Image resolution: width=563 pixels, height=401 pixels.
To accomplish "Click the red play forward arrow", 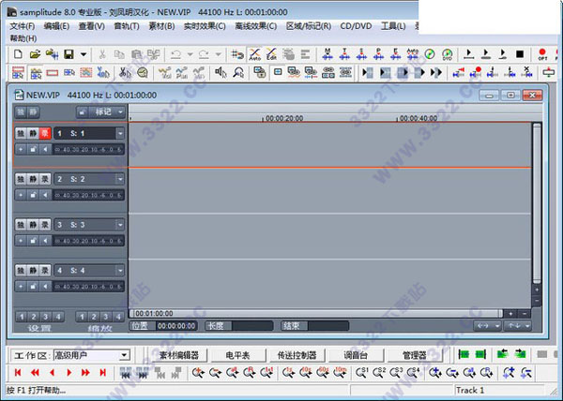I will (x=68, y=373).
